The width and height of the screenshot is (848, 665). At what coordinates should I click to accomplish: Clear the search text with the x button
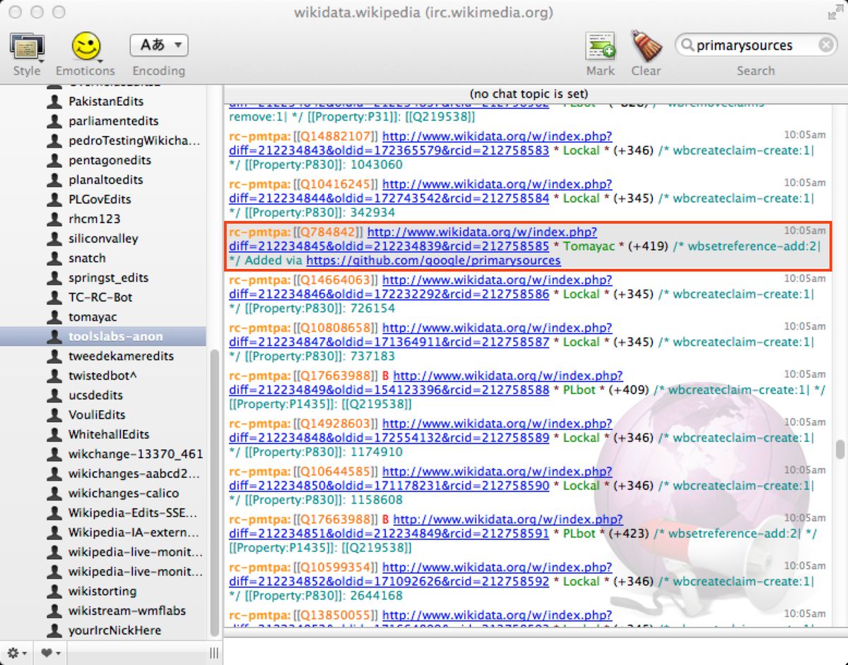pyautogui.click(x=826, y=45)
